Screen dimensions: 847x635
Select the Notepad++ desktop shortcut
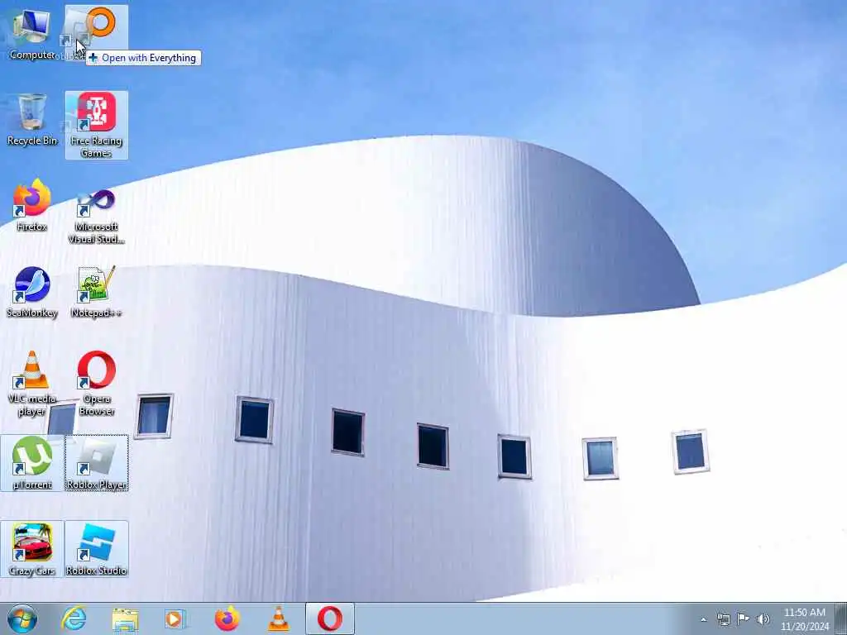pos(97,292)
